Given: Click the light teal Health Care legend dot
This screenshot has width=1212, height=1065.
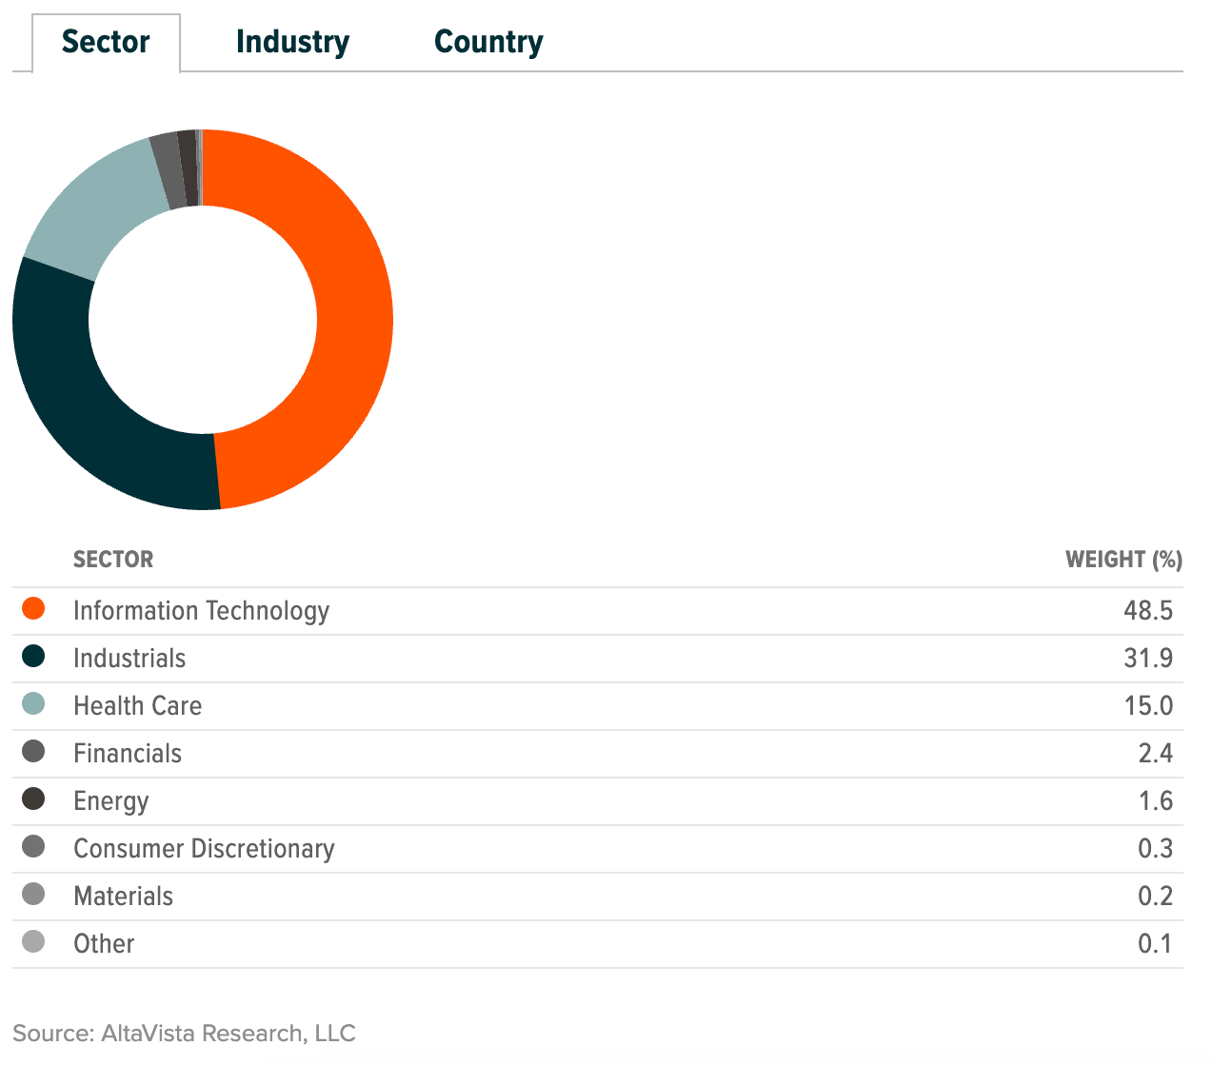Looking at the screenshot, I should point(33,704).
